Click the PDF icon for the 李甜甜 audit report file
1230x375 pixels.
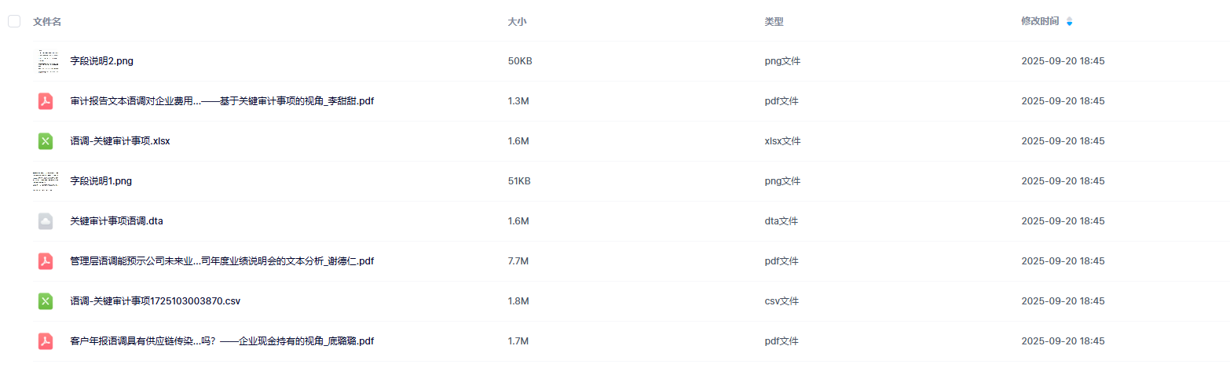(46, 101)
